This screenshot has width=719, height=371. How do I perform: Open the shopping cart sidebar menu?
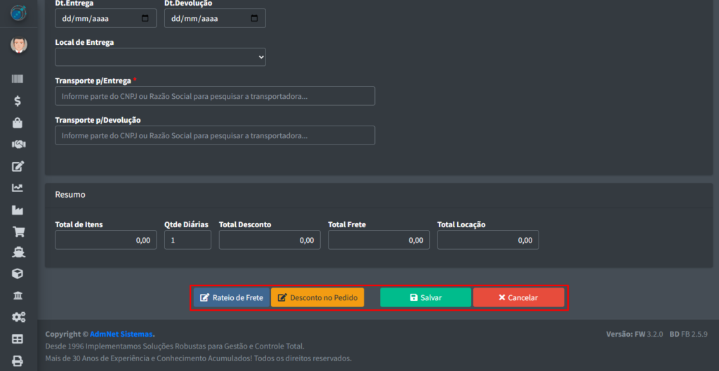pos(18,231)
